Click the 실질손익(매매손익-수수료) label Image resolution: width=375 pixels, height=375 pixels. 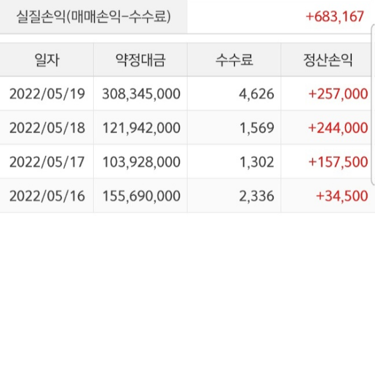pos(94,17)
